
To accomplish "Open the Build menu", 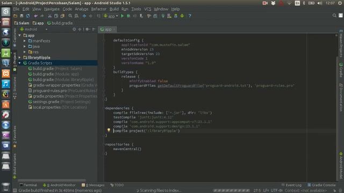I will pos(114,9).
